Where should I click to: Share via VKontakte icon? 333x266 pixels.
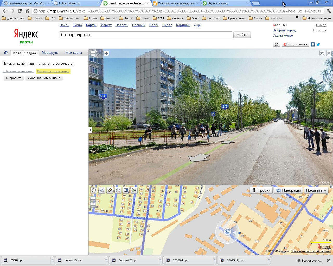click(x=313, y=44)
